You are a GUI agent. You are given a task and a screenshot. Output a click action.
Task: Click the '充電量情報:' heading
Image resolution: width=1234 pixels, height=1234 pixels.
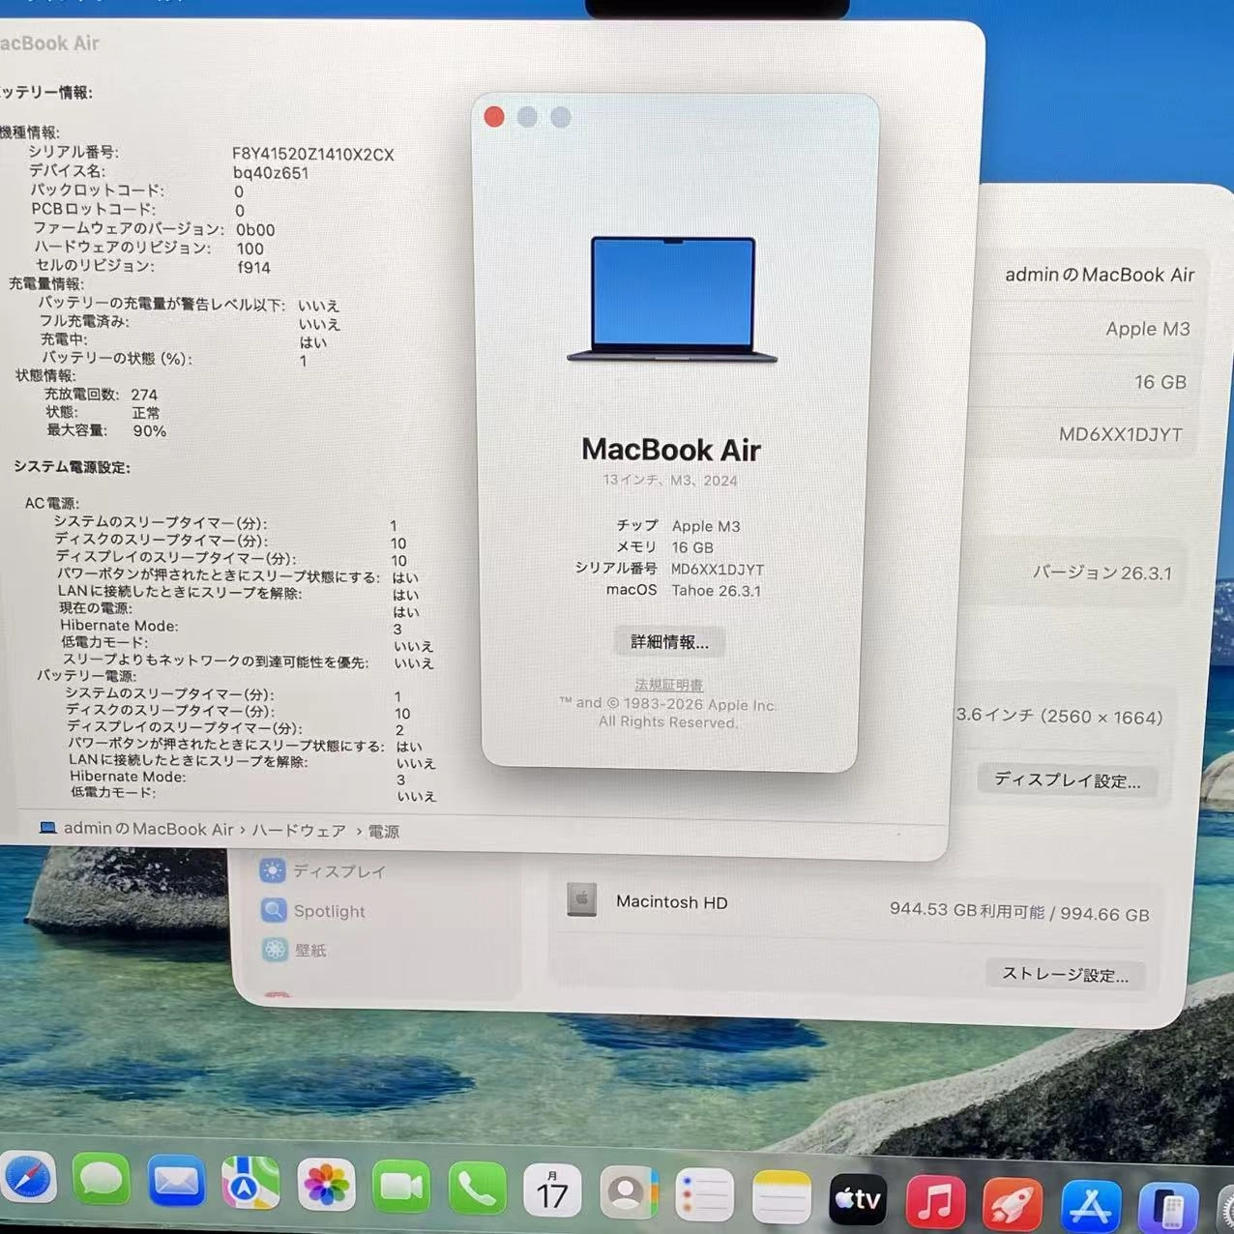[x=46, y=283]
